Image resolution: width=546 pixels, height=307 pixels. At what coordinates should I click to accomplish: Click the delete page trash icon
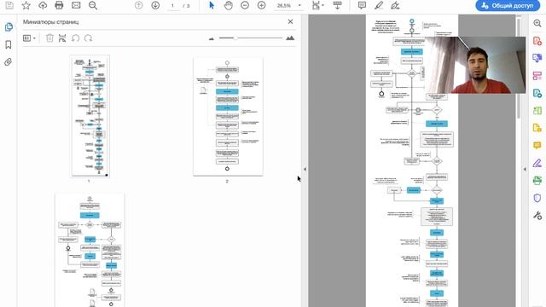pos(49,38)
